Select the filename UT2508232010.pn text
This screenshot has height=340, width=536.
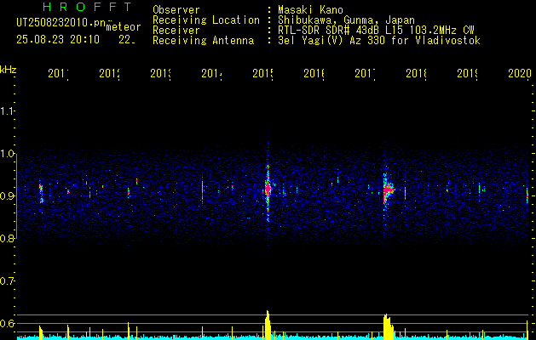click(x=61, y=23)
